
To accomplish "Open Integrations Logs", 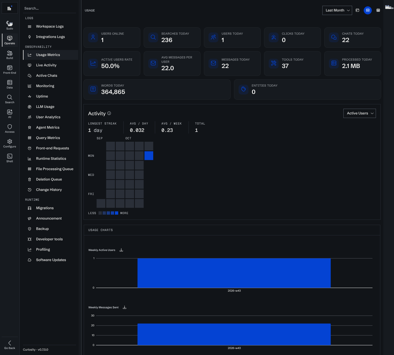I will [51, 37].
